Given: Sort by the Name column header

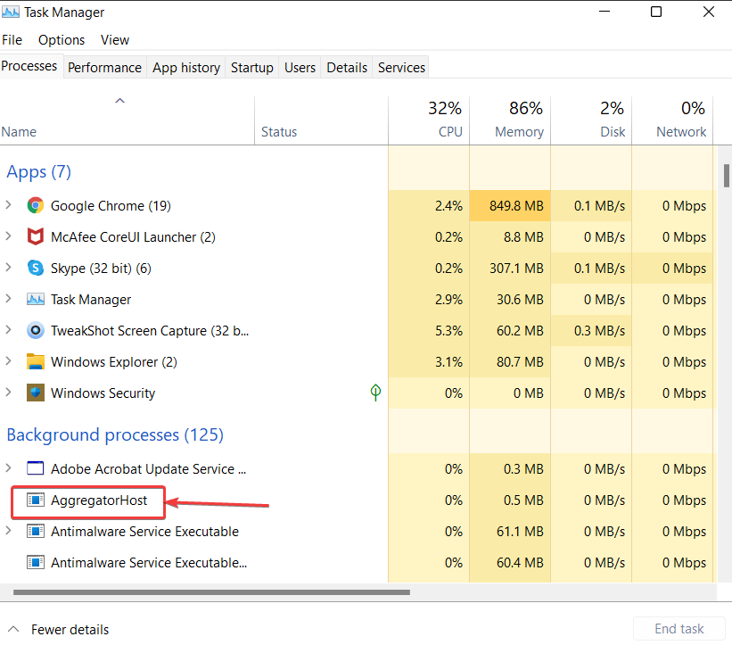Looking at the screenshot, I should click(x=127, y=120).
